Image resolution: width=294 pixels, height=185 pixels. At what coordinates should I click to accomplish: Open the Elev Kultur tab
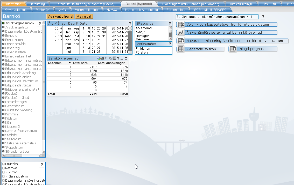click(x=269, y=4)
